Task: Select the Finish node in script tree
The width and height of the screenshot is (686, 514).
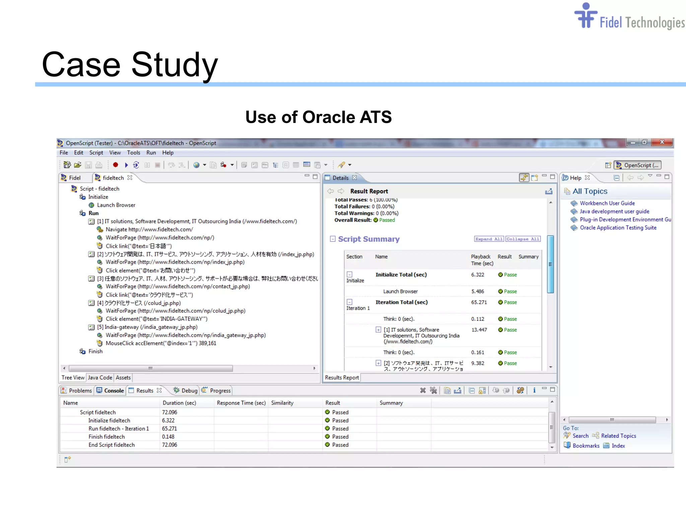Action: [x=95, y=351]
